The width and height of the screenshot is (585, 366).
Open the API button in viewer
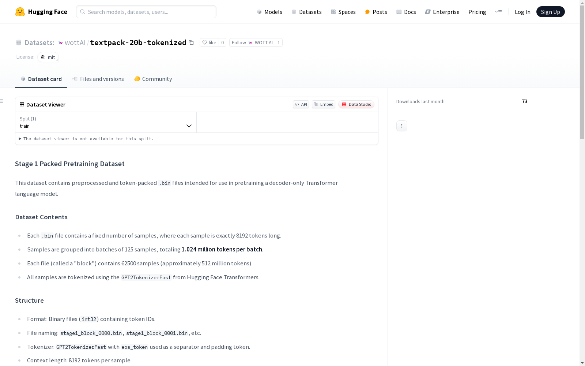(x=301, y=104)
